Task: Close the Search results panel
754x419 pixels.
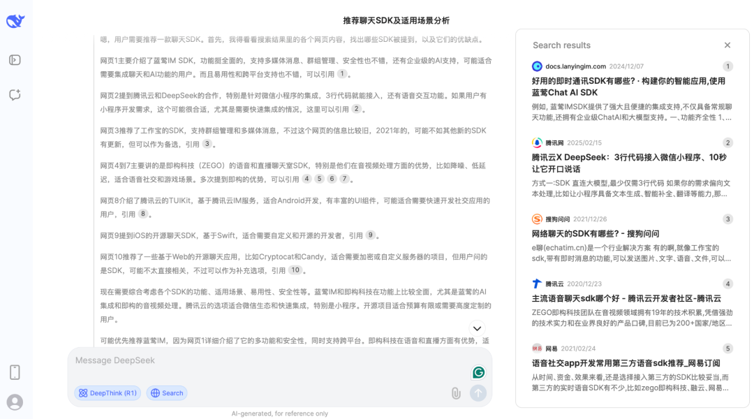Action: tap(727, 45)
